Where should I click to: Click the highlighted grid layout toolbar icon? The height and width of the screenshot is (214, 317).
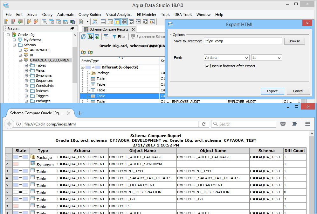(124, 21)
